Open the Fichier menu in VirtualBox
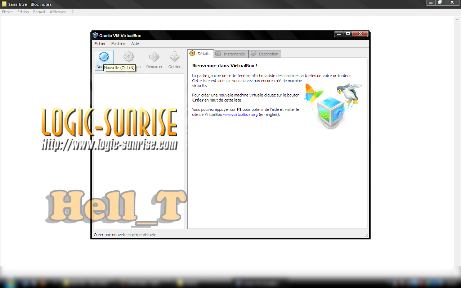The height and width of the screenshot is (288, 461). click(100, 44)
